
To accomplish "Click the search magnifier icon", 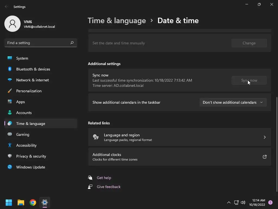I will (x=72, y=43).
